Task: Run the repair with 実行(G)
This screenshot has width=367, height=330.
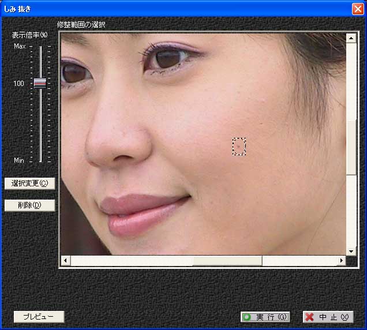Action: pos(265,317)
